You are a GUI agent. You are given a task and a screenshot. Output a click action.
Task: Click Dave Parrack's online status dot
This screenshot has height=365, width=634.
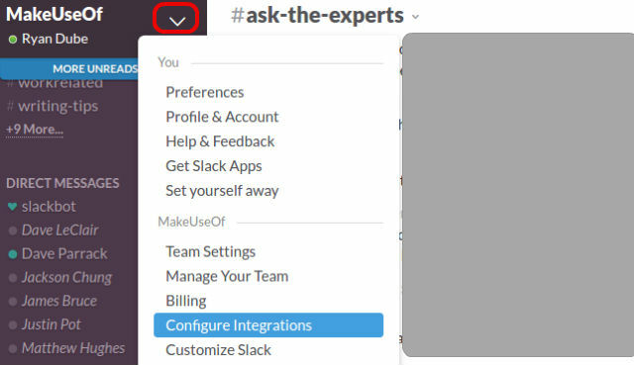pyautogui.click(x=13, y=254)
